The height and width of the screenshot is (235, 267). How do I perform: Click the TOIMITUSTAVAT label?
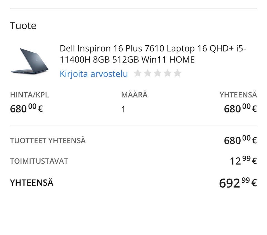pyautogui.click(x=39, y=161)
